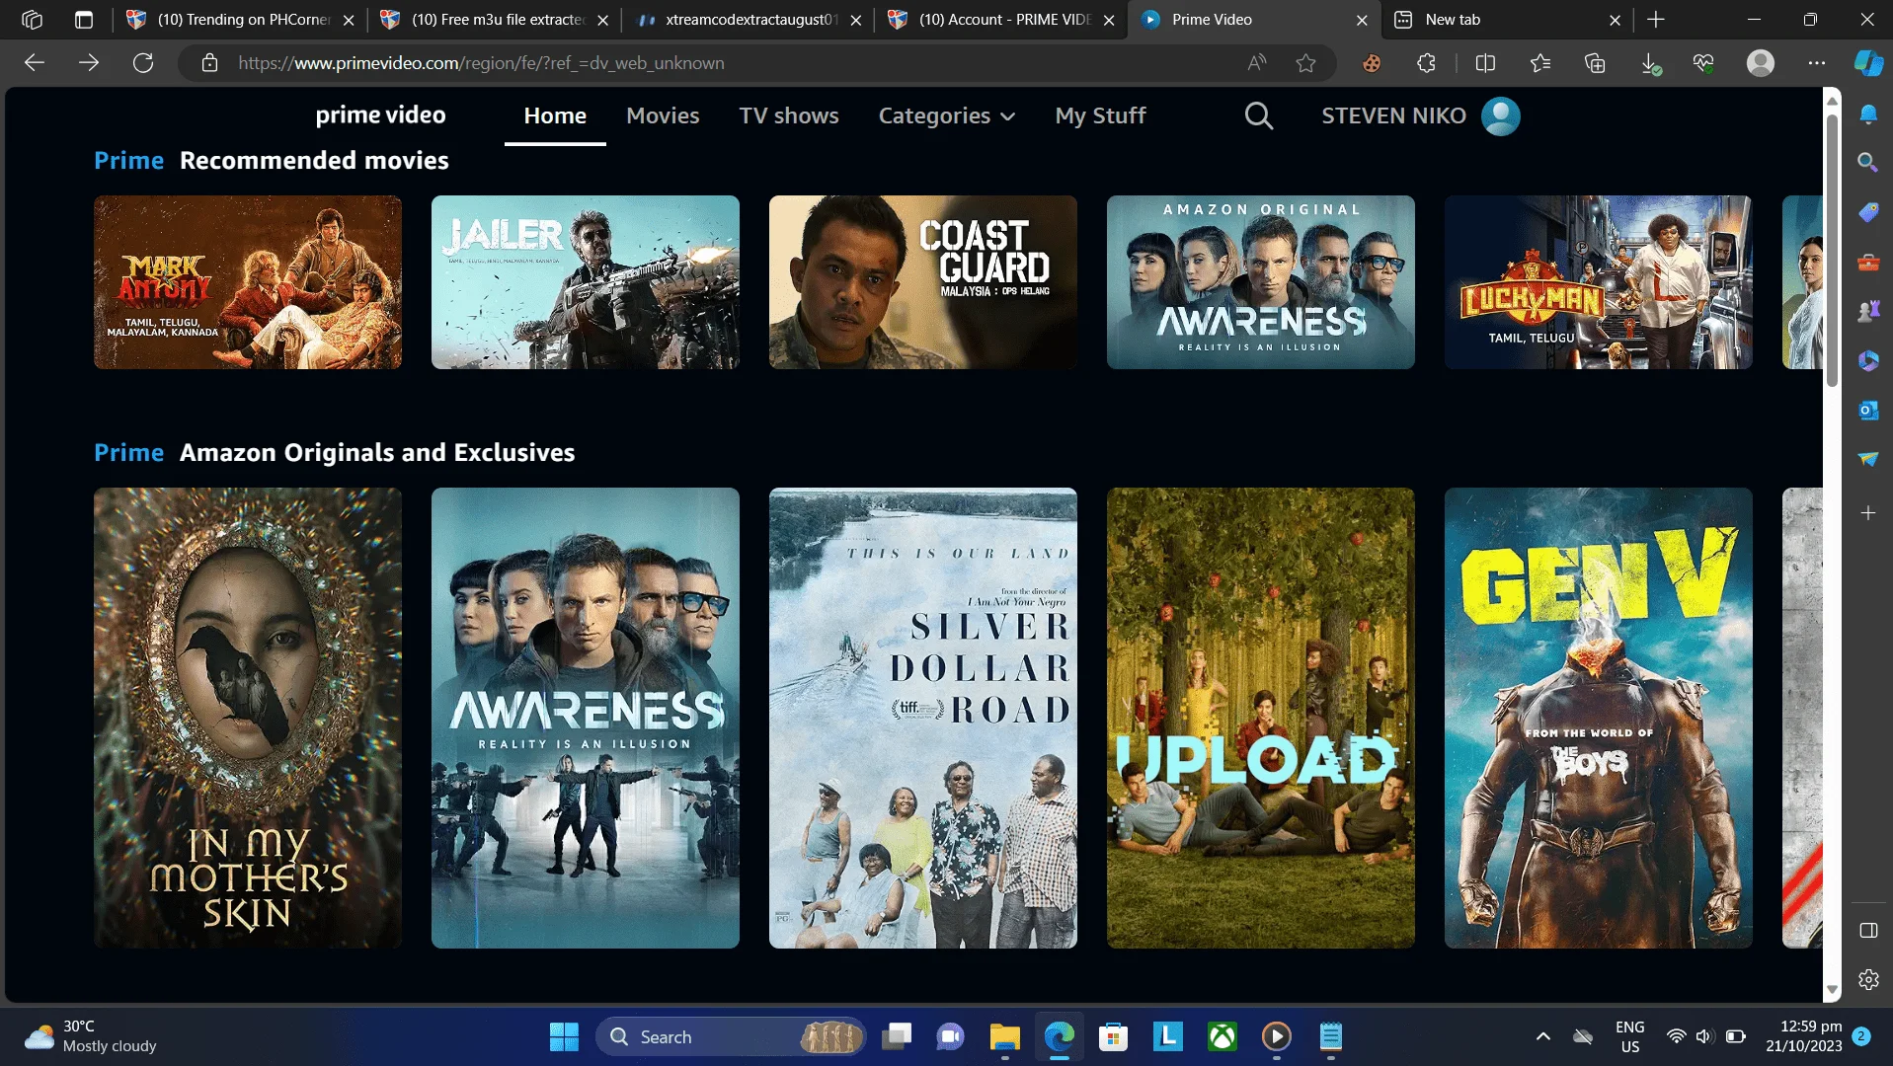This screenshot has width=1893, height=1066.
Task: Open the Lucky Man movie thumbnail
Action: click(x=1599, y=282)
